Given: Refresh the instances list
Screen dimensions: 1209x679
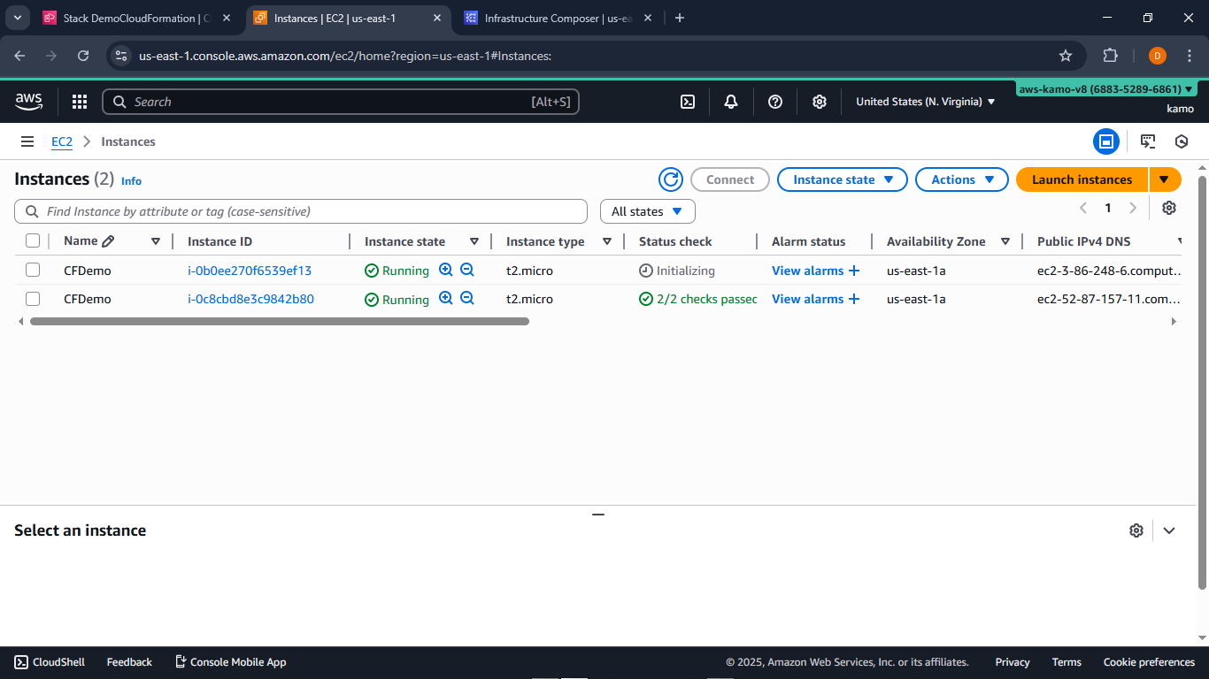Looking at the screenshot, I should point(671,179).
